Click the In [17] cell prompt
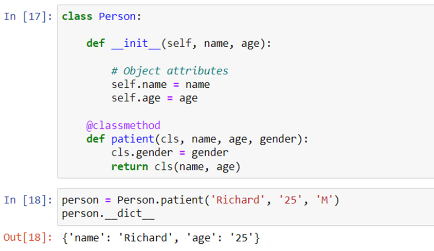 tap(28, 16)
